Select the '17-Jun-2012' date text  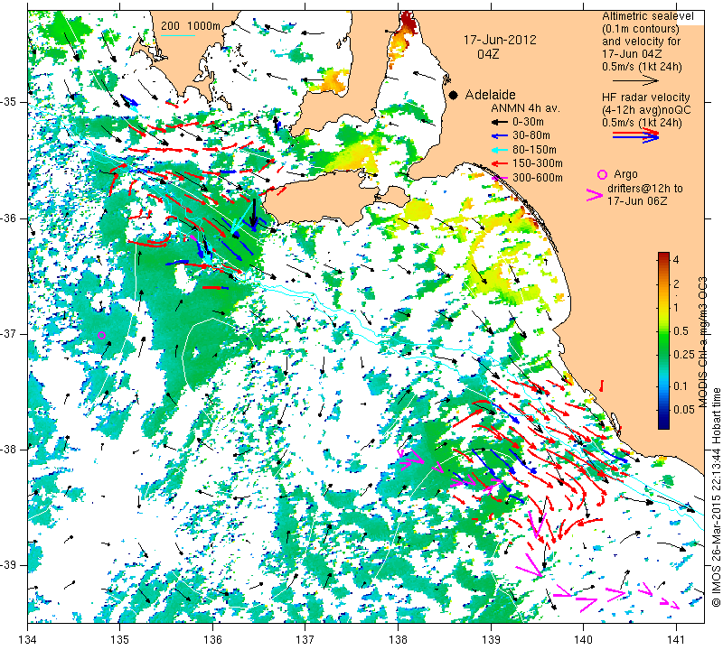[x=500, y=40]
